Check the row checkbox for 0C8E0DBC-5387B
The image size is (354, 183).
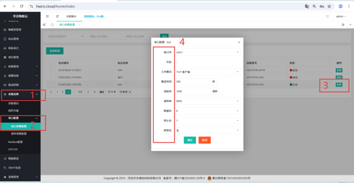point(51,85)
